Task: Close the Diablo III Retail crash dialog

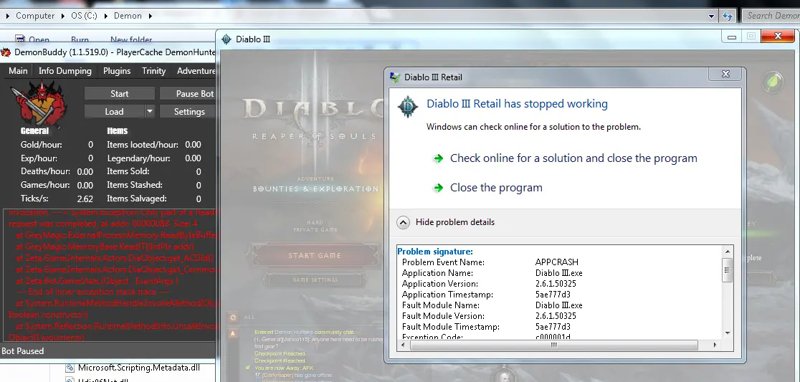Action: click(725, 75)
